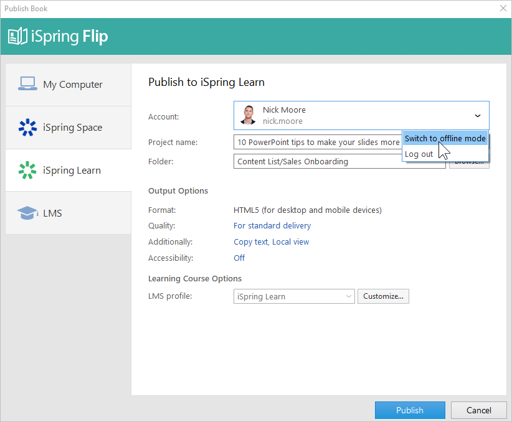
Task: Open the LMS profile combo box
Action: 294,296
